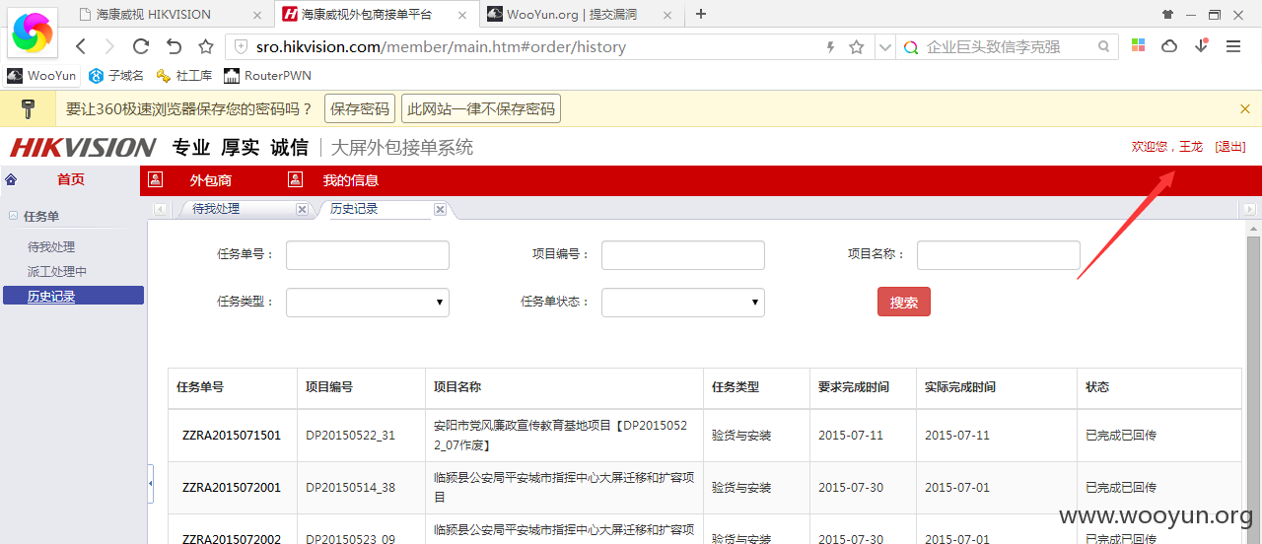Click the person icon beside 我的信息
This screenshot has height=544, width=1262.
(295, 179)
